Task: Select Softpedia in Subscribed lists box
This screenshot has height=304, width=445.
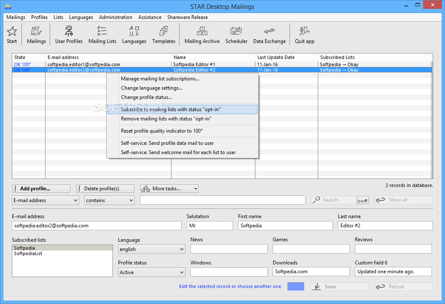Action: (x=62, y=248)
